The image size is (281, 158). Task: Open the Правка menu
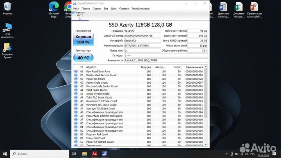pyautogui.click(x=85, y=9)
